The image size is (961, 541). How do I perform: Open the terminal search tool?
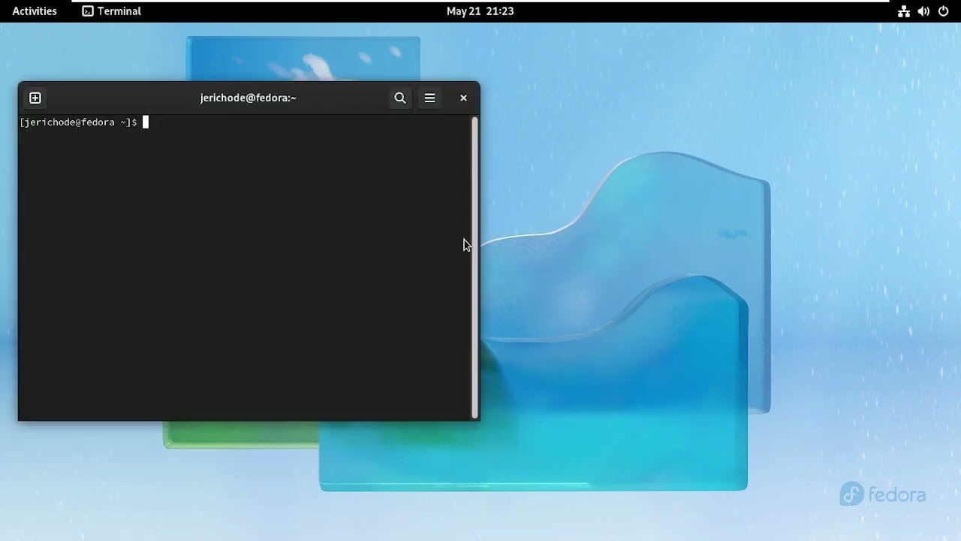tap(400, 98)
